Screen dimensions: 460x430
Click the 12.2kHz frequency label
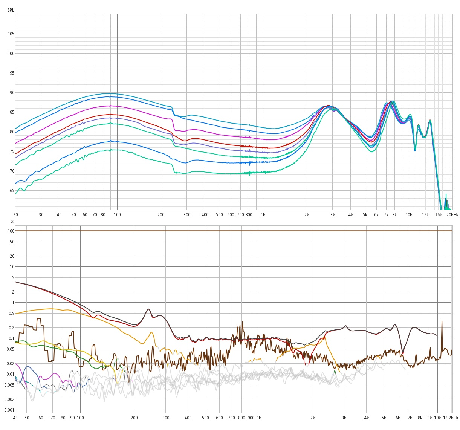pyautogui.click(x=451, y=418)
